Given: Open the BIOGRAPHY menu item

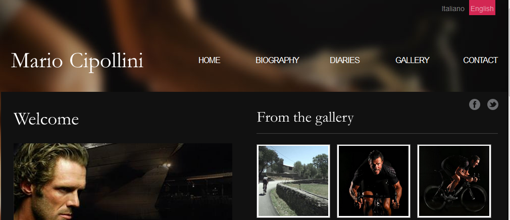Looking at the screenshot, I should [x=277, y=61].
